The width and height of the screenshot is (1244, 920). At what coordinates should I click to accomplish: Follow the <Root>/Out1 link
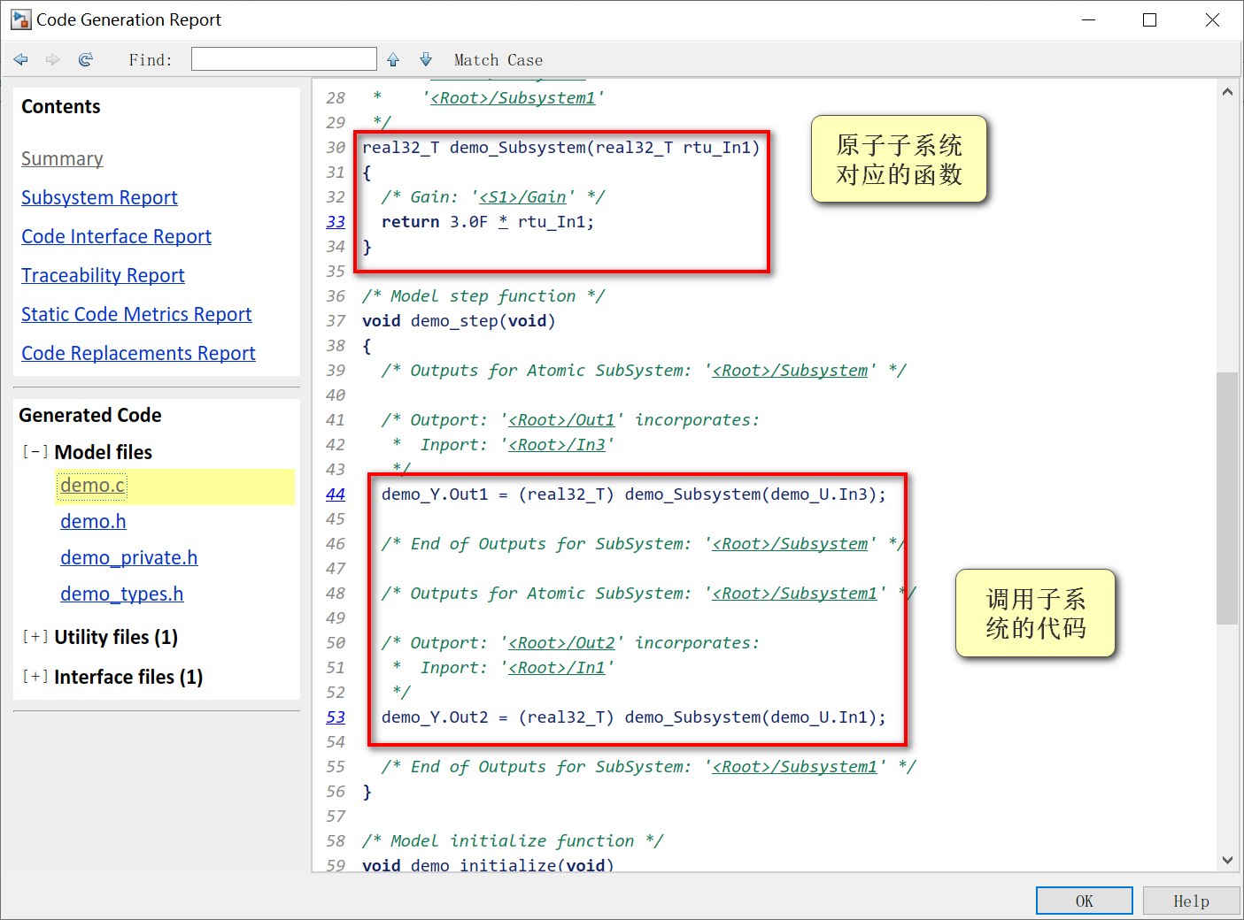pos(561,420)
